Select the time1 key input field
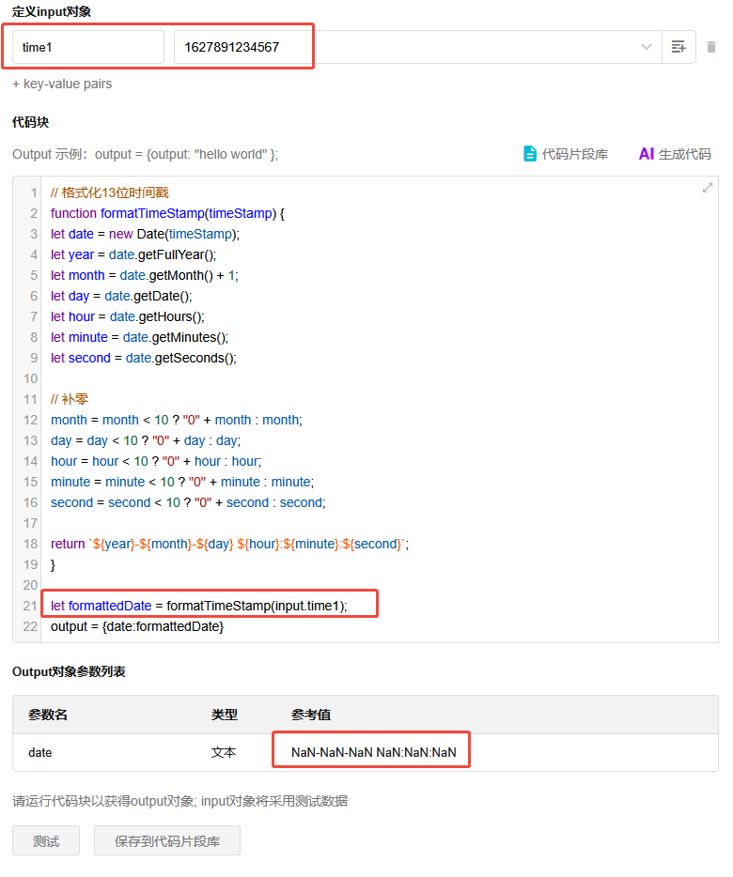This screenshot has height=877, width=733. [x=87, y=47]
